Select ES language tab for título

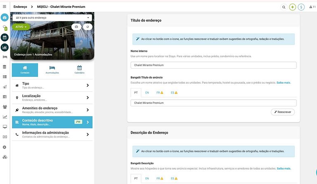(174, 93)
